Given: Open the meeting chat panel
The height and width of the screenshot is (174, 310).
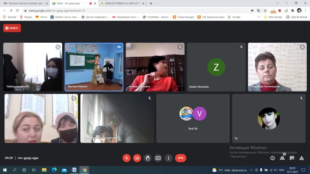Looking at the screenshot, I should click(x=292, y=158).
